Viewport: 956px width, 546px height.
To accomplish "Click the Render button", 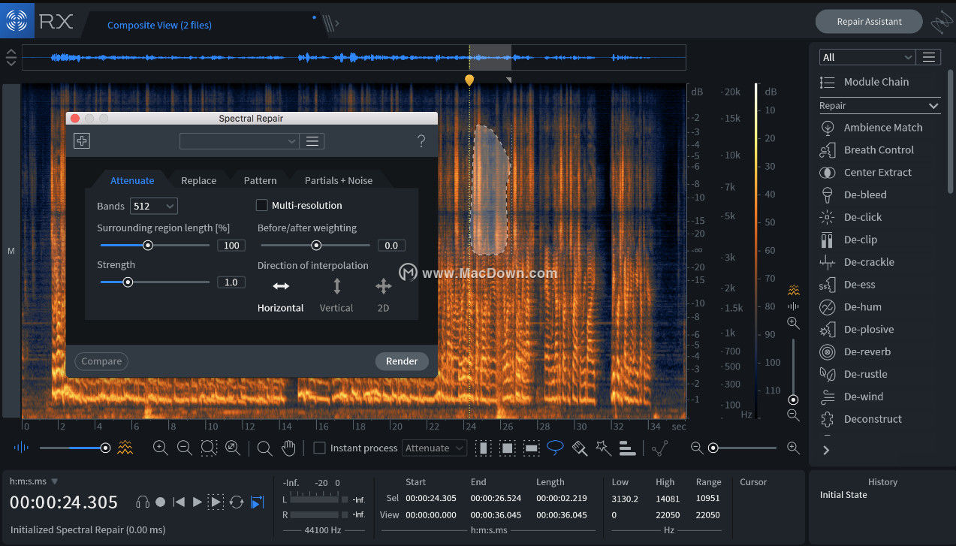I will [402, 361].
